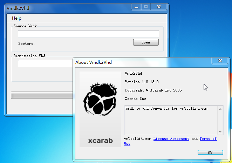
Task: Open the Terms of Use link
Action: (208, 139)
